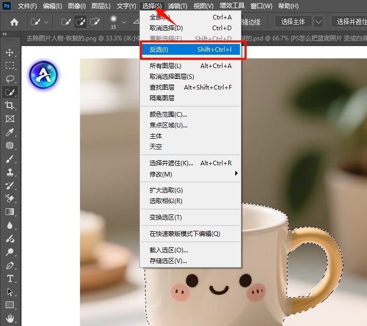Open the Window menu

tap(261, 6)
